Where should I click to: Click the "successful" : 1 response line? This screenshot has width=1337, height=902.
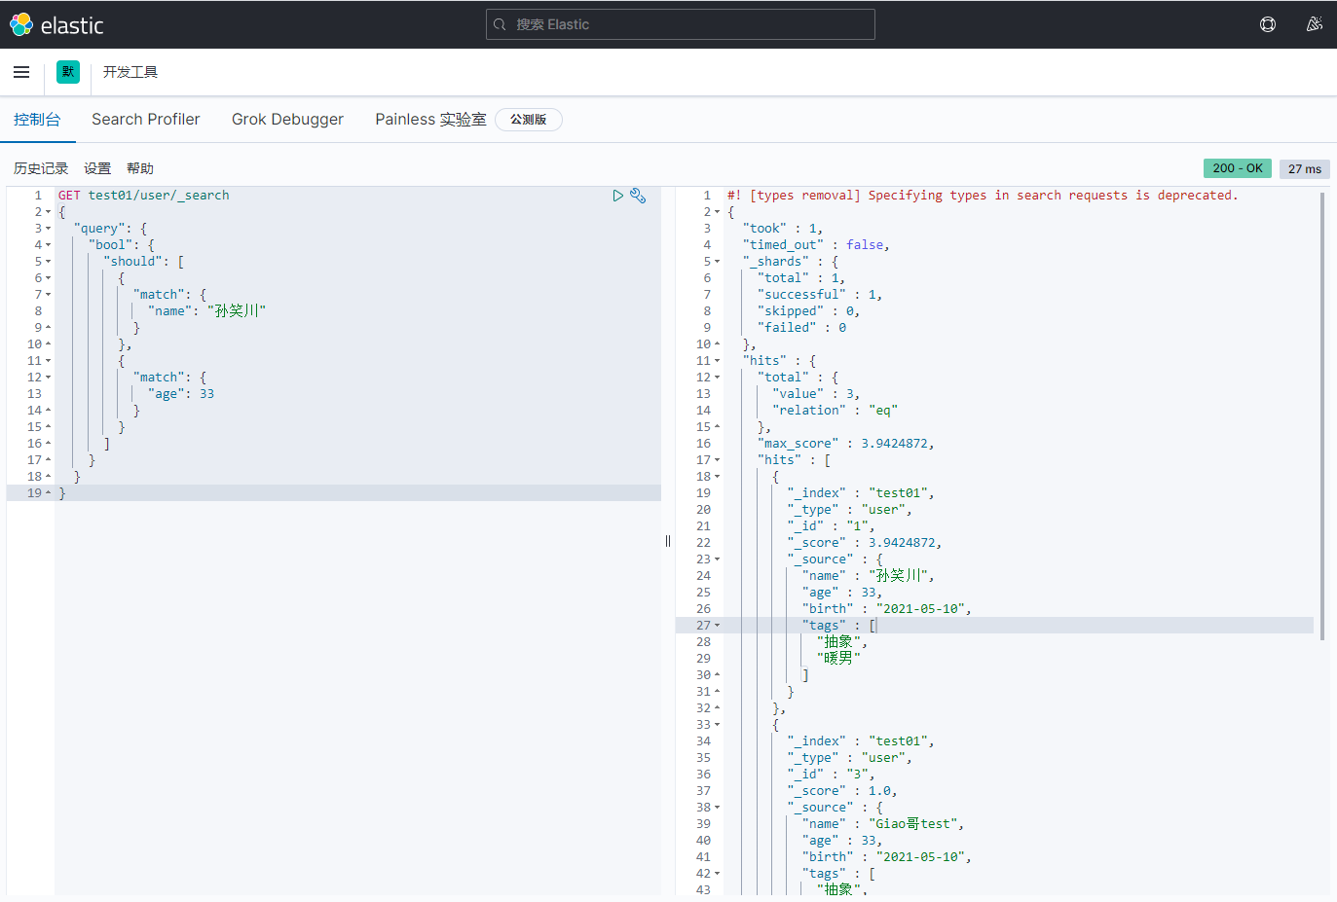pos(820,295)
